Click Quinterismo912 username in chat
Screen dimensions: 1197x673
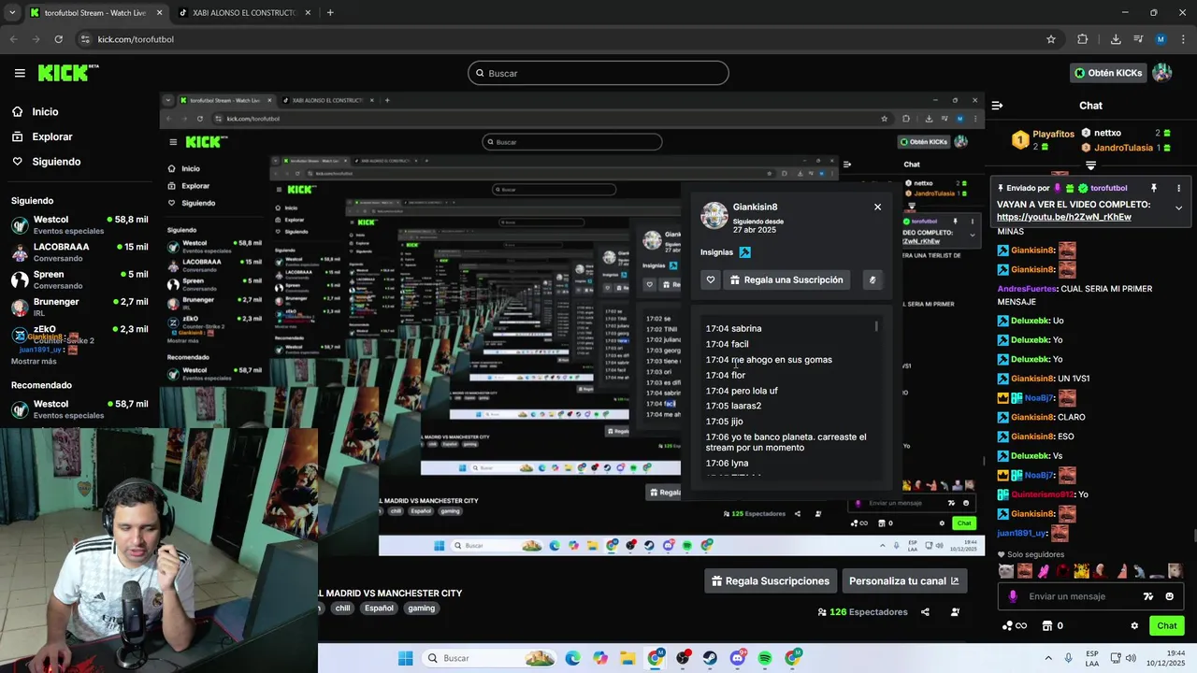click(1043, 494)
